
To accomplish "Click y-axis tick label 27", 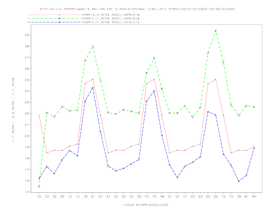I will coord(27,58).
